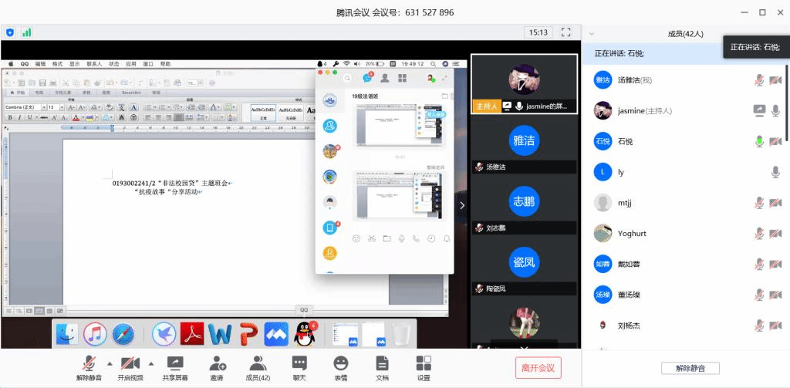Collapse the 成员(42人) panel chevron
Screen dimensions: 790x388
click(x=592, y=34)
